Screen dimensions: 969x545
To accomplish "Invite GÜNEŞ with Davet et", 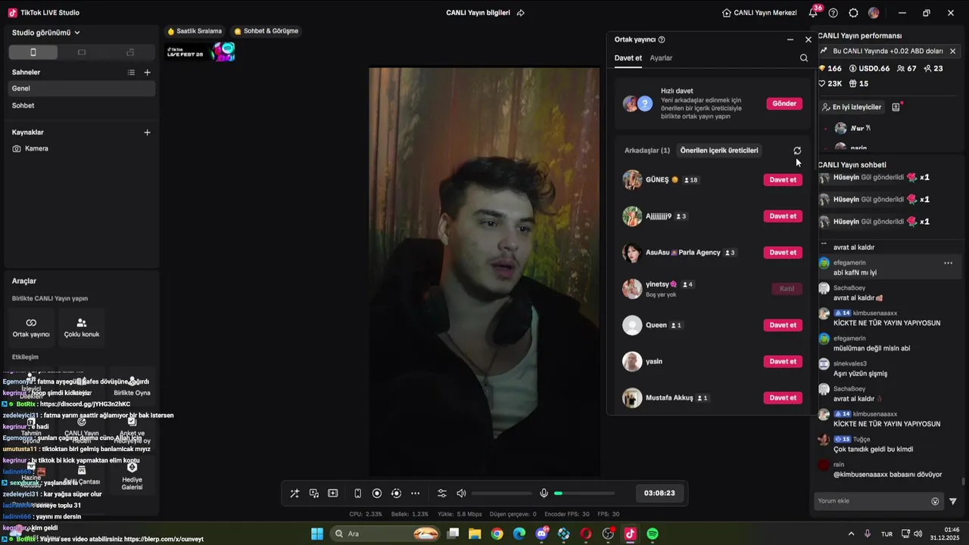I will pyautogui.click(x=783, y=180).
